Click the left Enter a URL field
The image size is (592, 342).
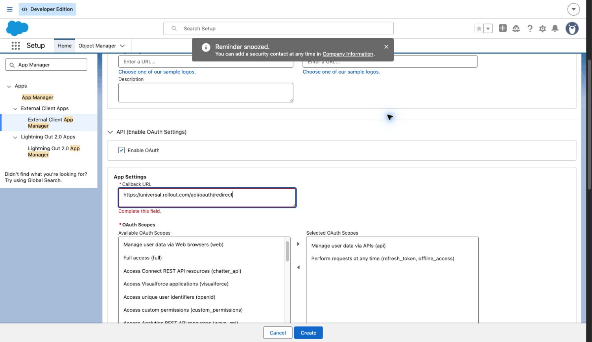point(206,62)
